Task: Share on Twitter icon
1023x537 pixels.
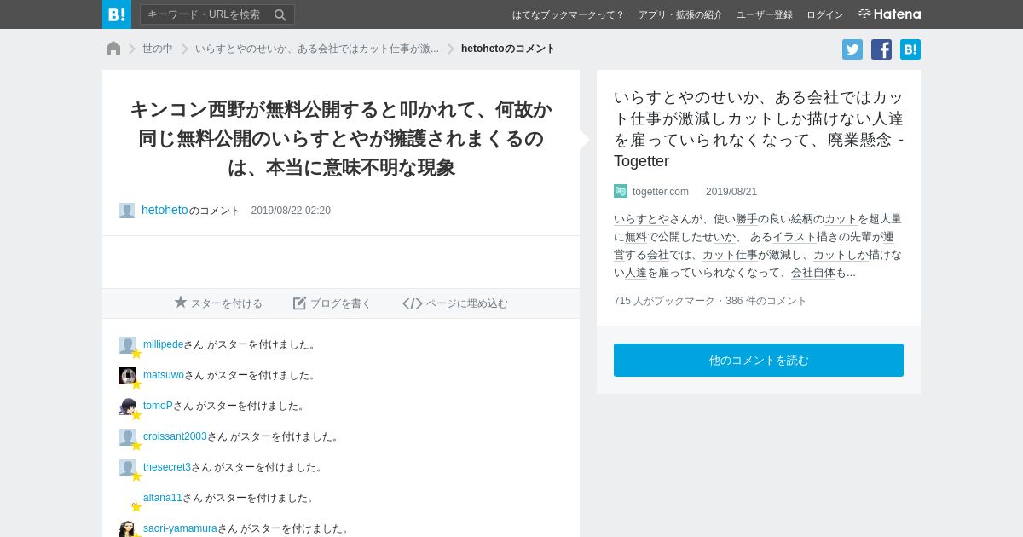Action: point(852,49)
